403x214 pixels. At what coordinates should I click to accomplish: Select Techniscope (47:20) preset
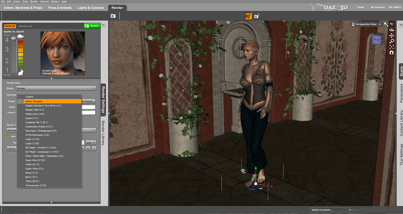click(49, 186)
